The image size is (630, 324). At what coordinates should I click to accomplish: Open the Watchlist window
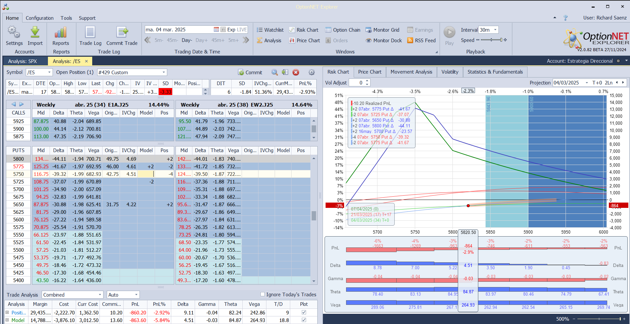click(x=270, y=30)
